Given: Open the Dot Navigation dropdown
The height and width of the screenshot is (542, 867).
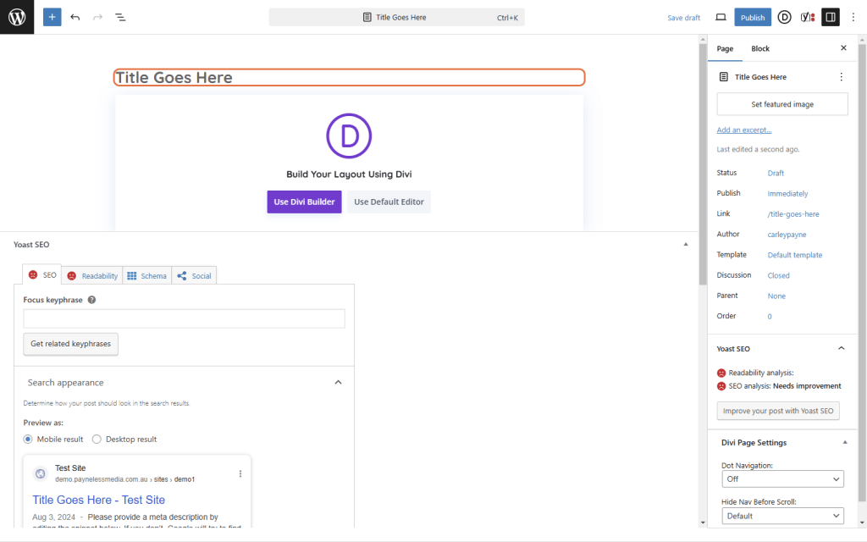Looking at the screenshot, I should [x=782, y=479].
